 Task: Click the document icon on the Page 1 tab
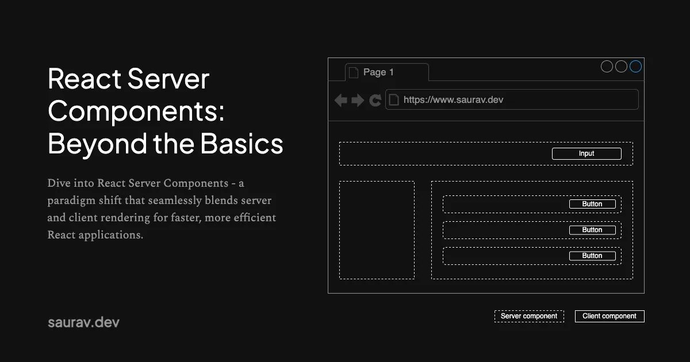352,72
